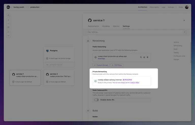Go to the Logs tab
This screenshot has height=125, width=195.
[164, 7]
